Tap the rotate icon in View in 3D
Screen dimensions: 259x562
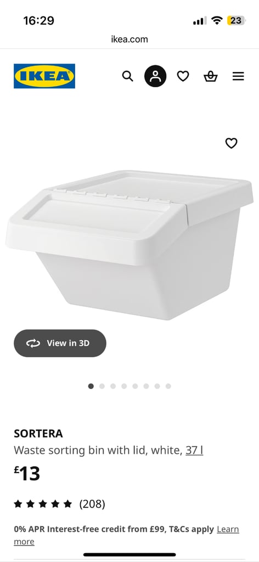point(33,344)
